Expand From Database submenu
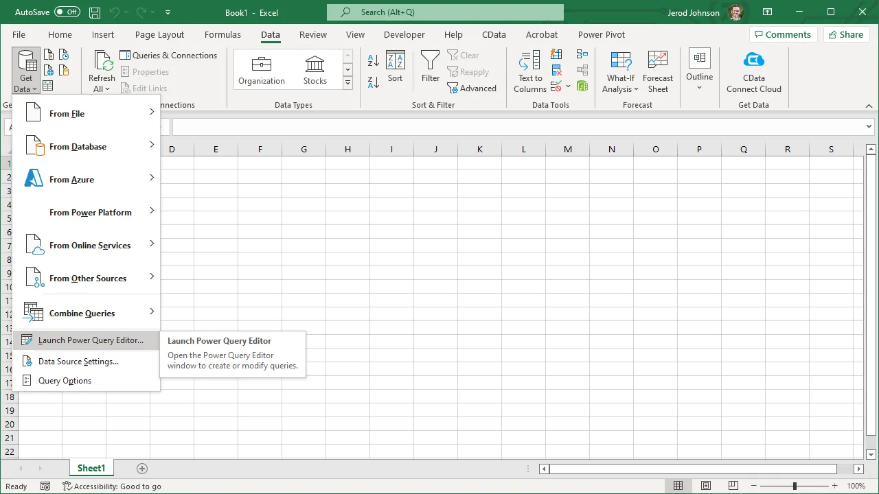 click(x=87, y=145)
